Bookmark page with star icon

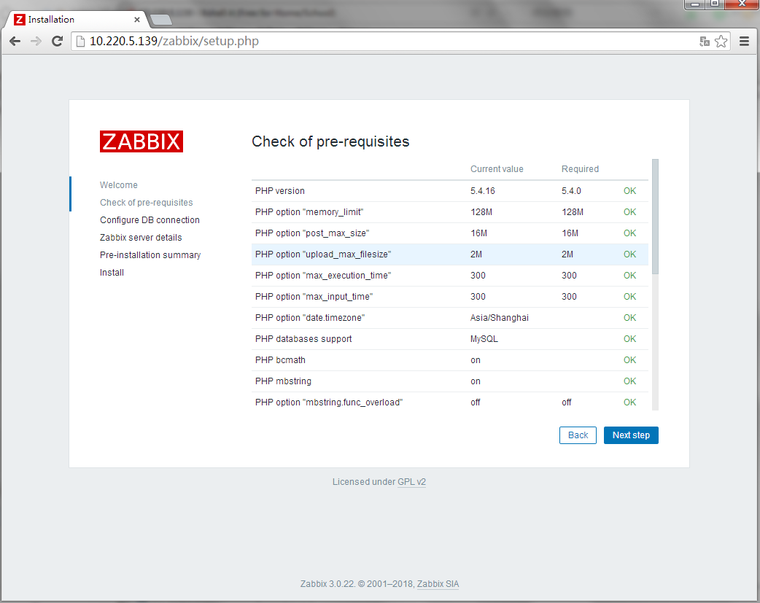pyautogui.click(x=721, y=42)
